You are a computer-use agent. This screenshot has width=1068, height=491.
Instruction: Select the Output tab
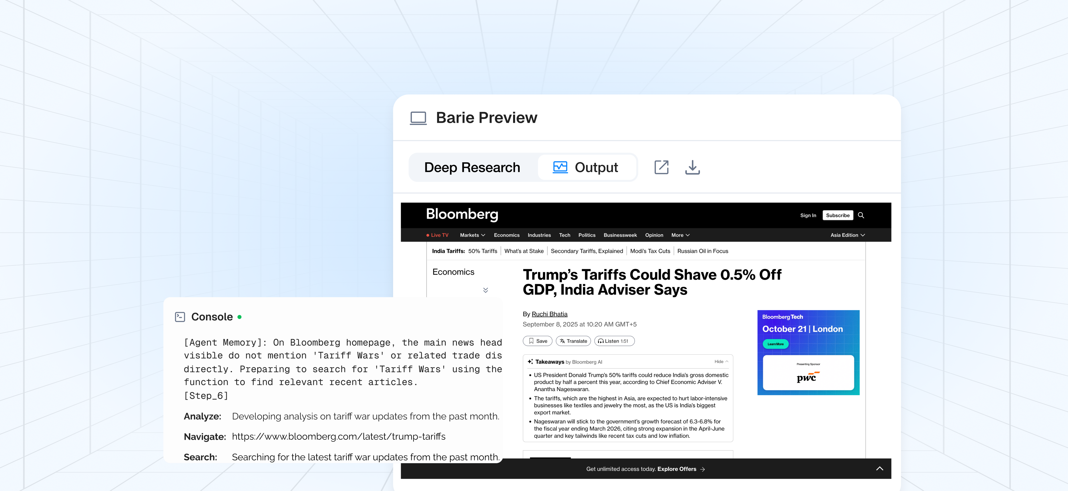click(x=585, y=167)
